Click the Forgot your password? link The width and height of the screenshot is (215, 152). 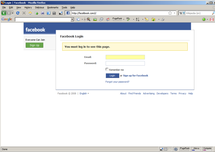tap(117, 82)
